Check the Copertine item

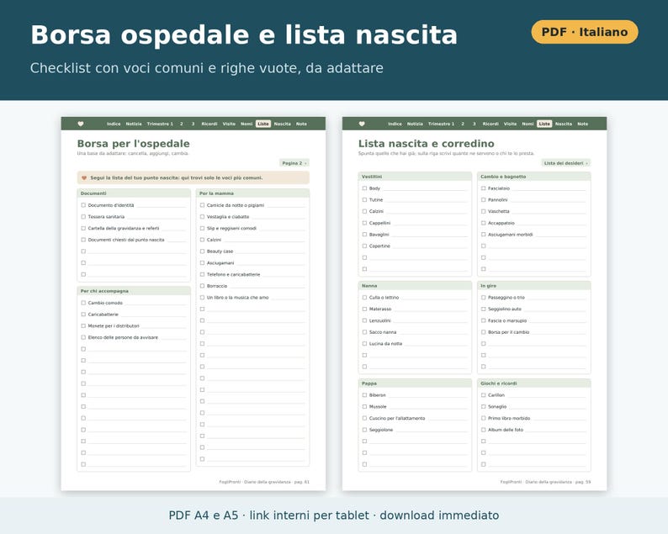(364, 246)
